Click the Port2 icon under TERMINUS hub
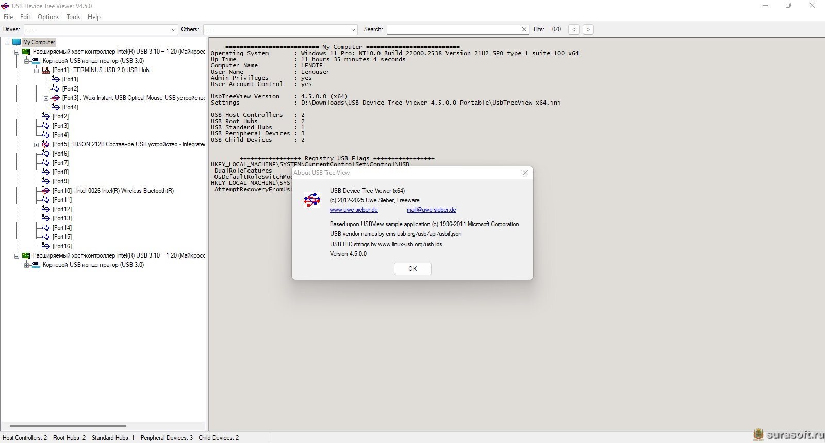The width and height of the screenshot is (825, 443). (x=55, y=89)
